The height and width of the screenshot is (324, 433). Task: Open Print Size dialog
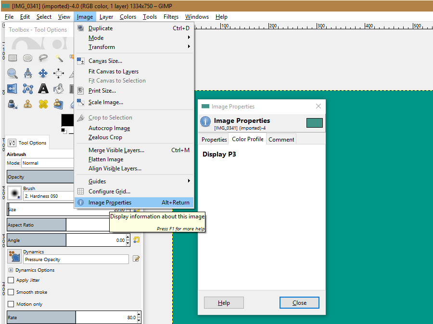coord(134,91)
